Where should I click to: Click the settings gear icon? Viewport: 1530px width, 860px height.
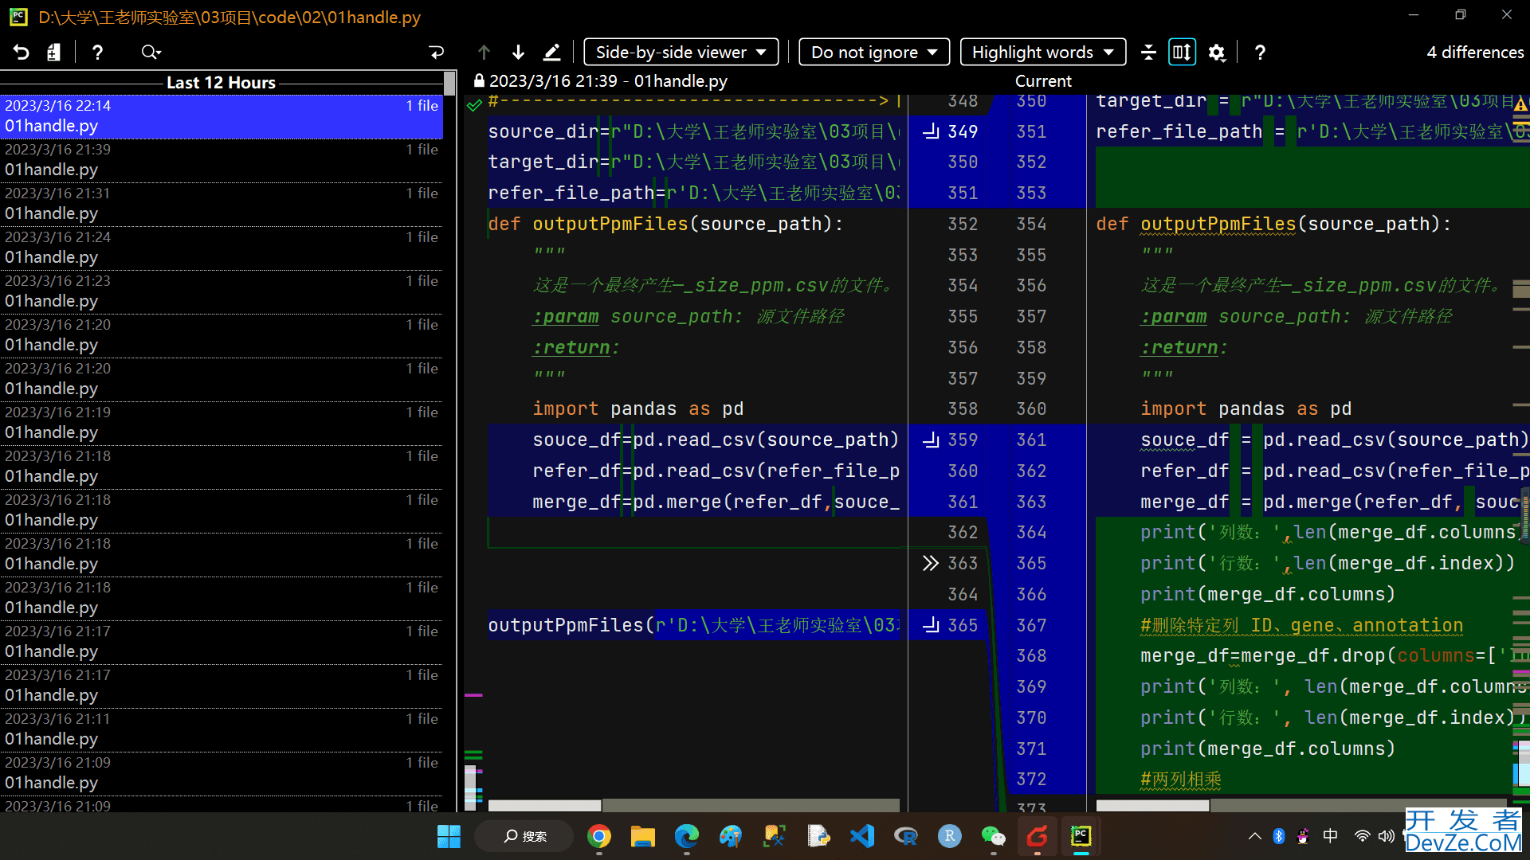1217,52
